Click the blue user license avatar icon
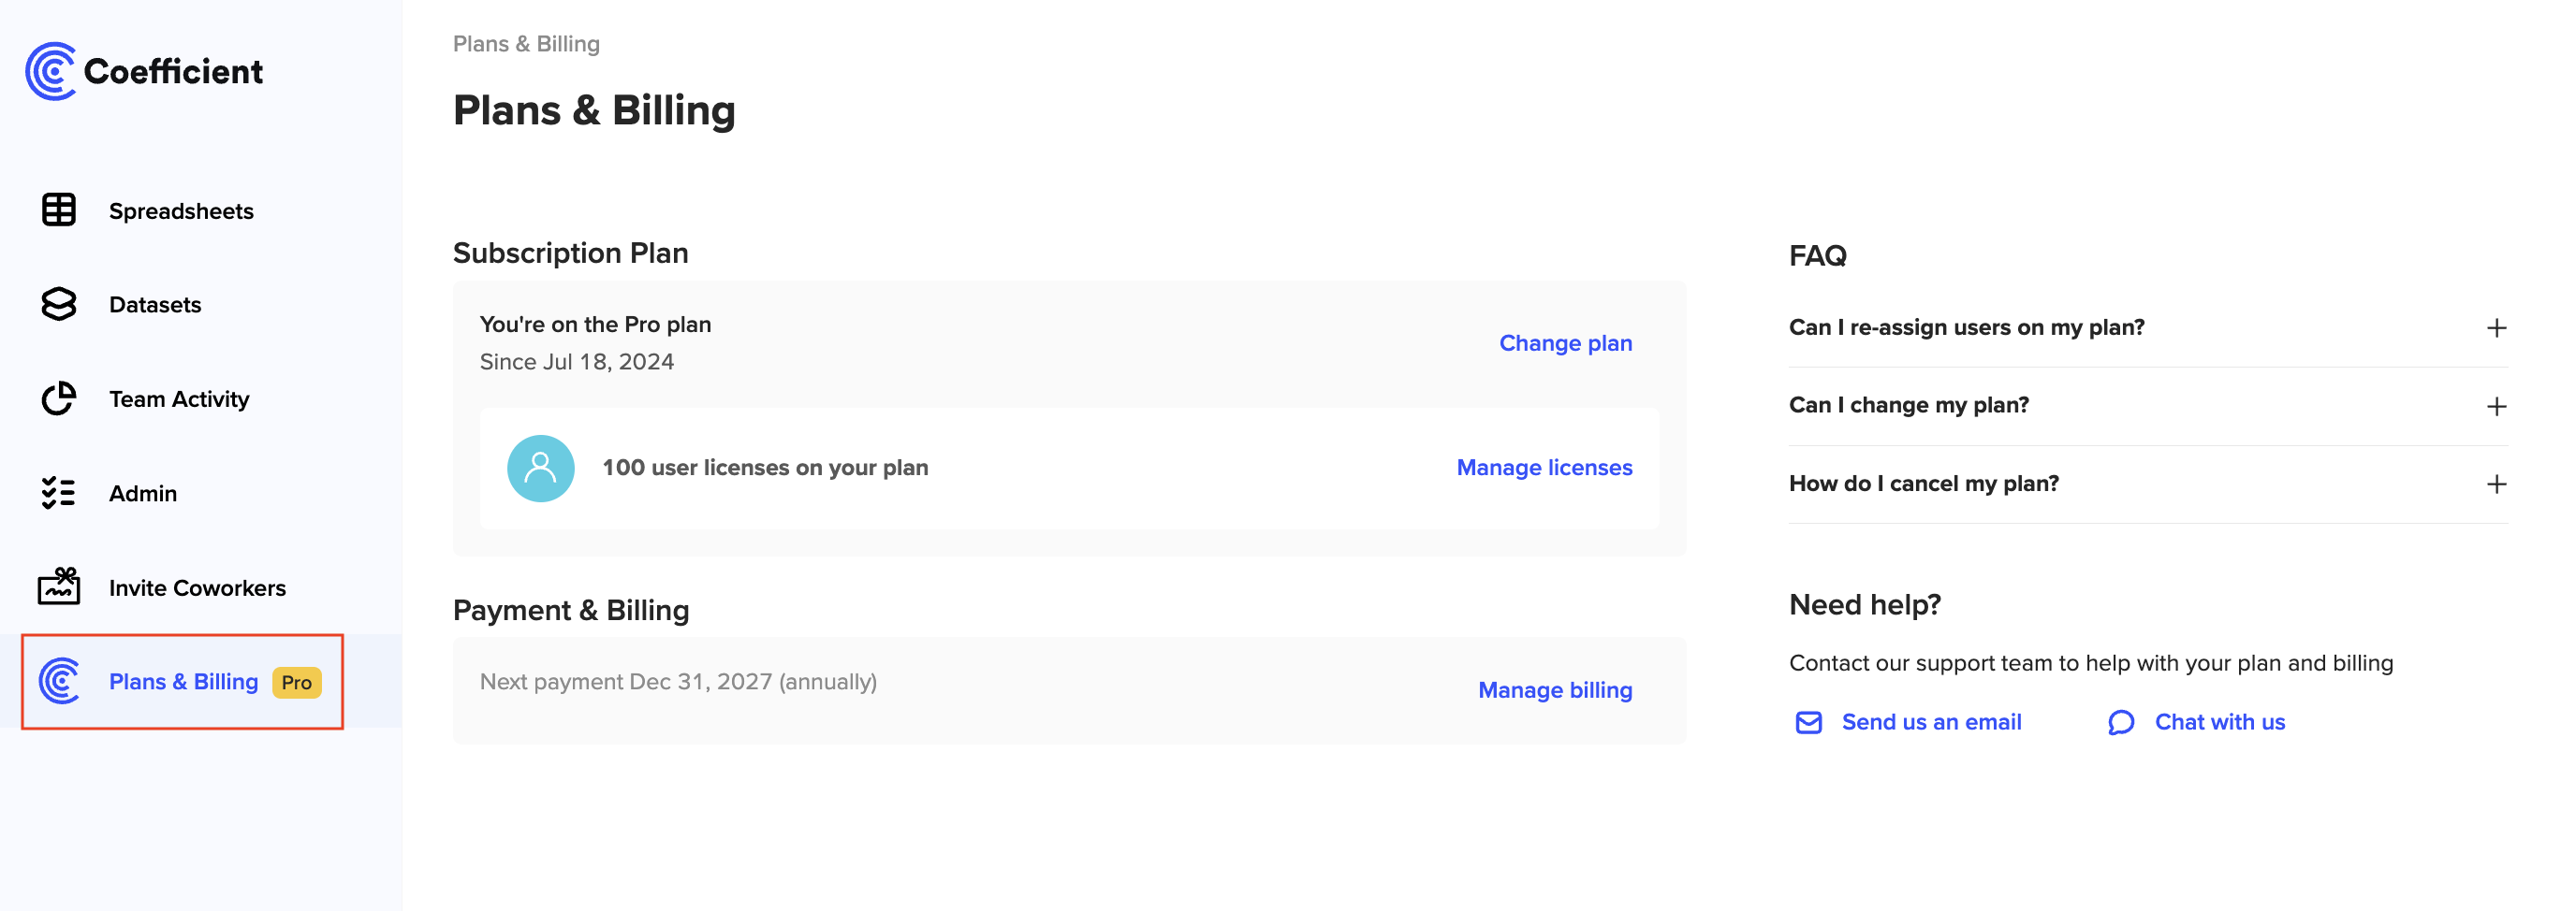This screenshot has height=911, width=2576. pos(541,467)
